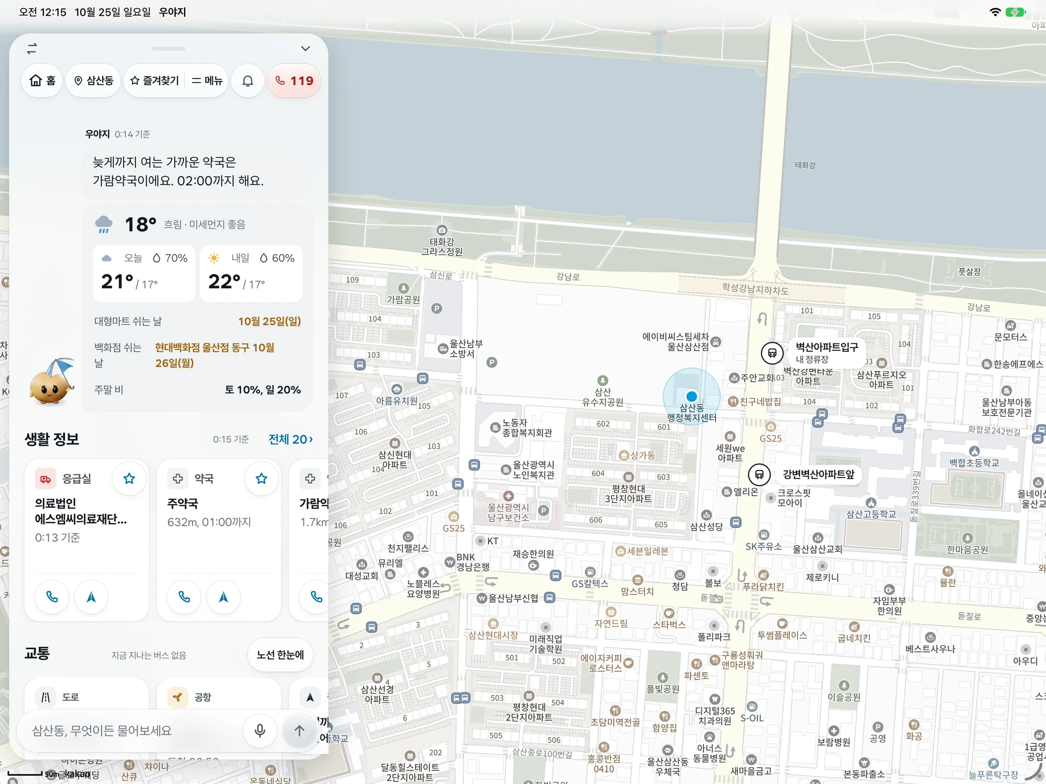Image resolution: width=1046 pixels, height=784 pixels.
Task: Tap current location blue dot at 삼산동 행정복지센터
Action: click(x=691, y=396)
